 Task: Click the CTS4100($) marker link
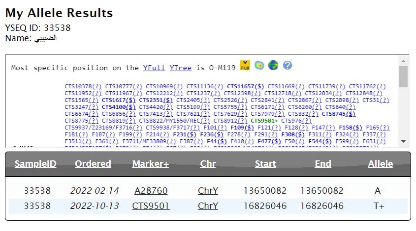[x=119, y=107]
